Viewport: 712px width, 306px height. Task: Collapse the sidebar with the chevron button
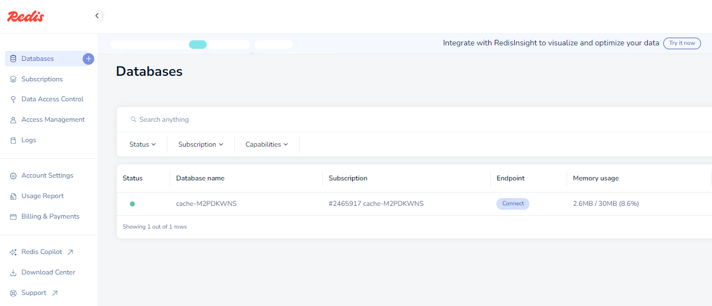97,16
